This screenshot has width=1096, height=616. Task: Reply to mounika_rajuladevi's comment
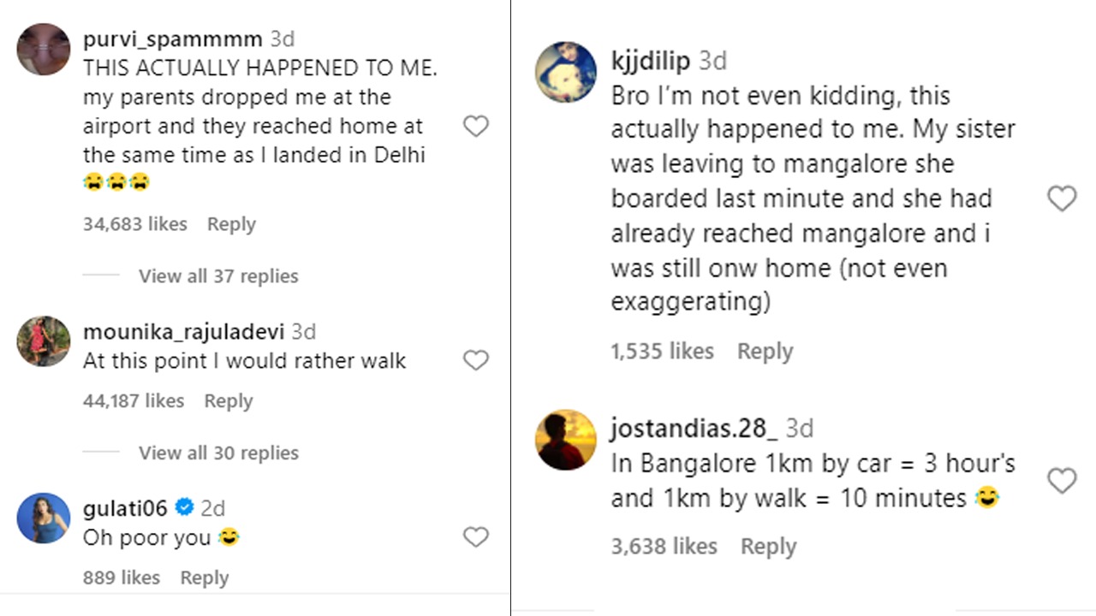pyautogui.click(x=228, y=401)
